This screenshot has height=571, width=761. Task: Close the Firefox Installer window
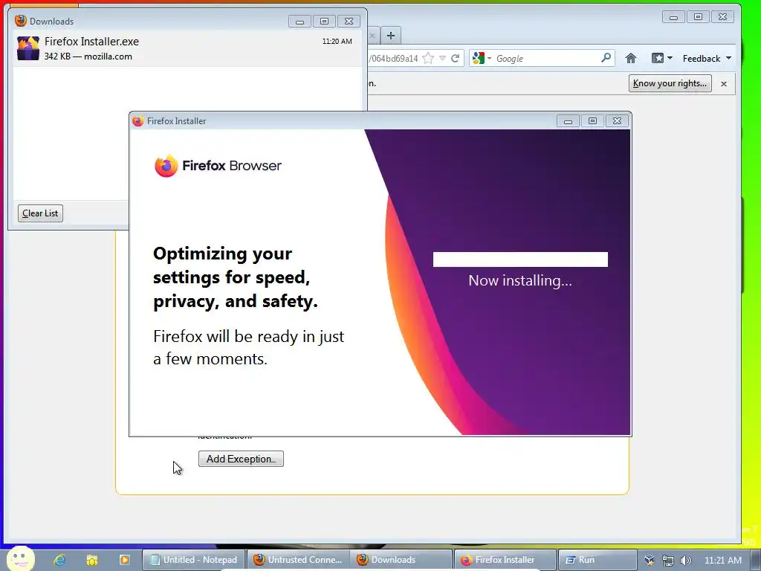617,121
